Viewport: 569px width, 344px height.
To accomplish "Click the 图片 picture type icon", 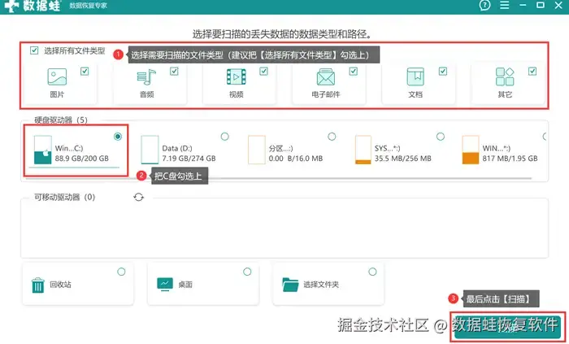I will (x=57, y=77).
